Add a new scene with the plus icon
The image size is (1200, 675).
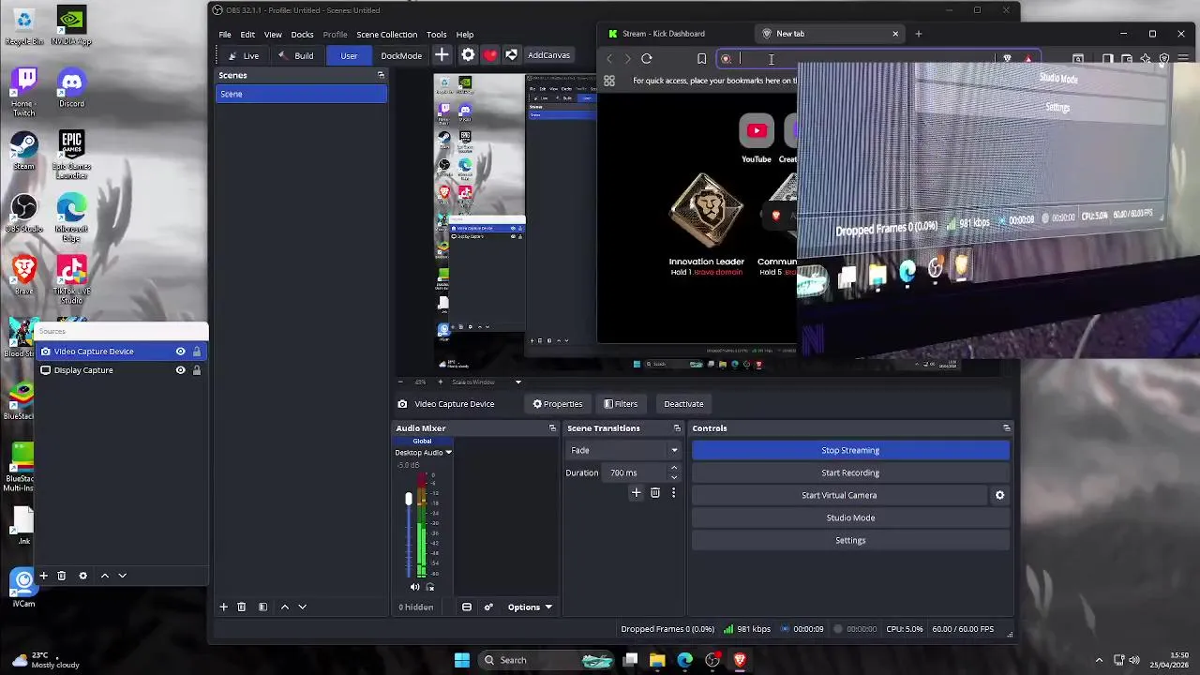[223, 607]
